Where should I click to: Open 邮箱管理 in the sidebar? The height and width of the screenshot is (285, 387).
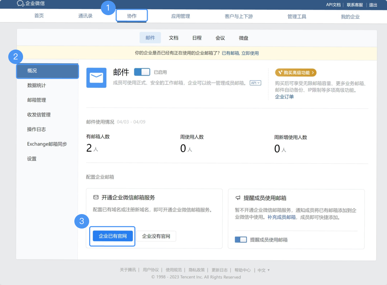[36, 100]
